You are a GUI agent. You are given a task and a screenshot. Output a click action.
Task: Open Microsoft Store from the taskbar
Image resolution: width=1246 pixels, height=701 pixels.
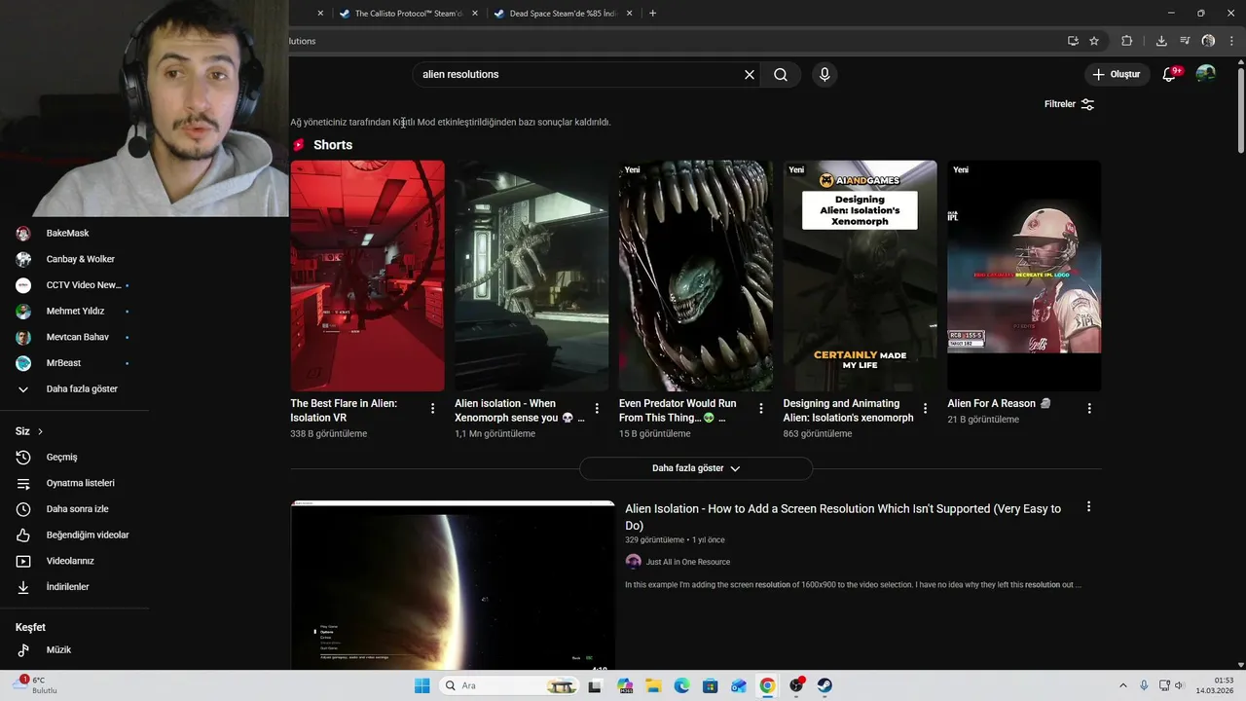pyautogui.click(x=710, y=685)
